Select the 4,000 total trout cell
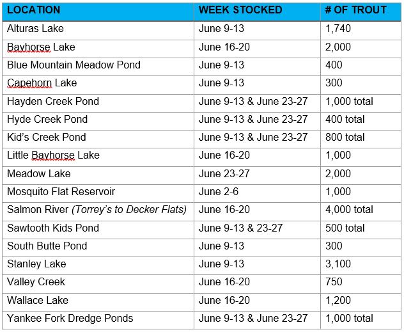404x332 pixels. 349,210
